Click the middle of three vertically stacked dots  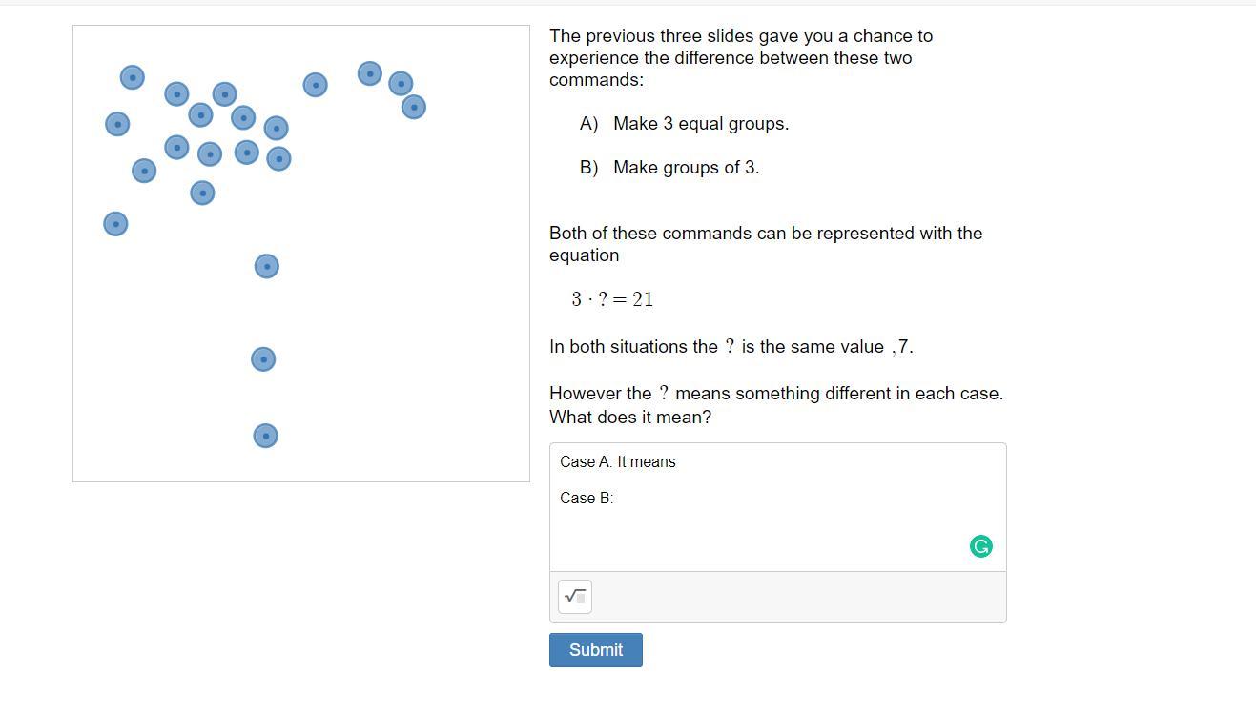click(263, 359)
